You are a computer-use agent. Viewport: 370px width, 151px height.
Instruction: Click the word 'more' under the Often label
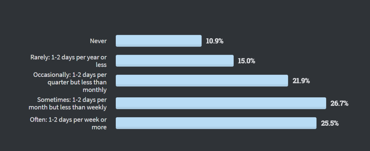pos(99,127)
